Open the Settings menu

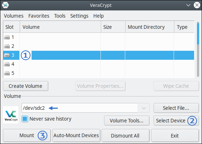[79, 16]
